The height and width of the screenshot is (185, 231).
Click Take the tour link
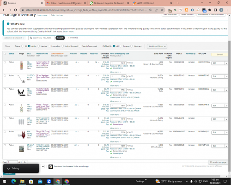57,15
